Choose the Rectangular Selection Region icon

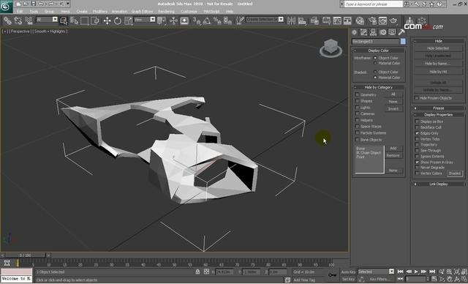[85, 20]
